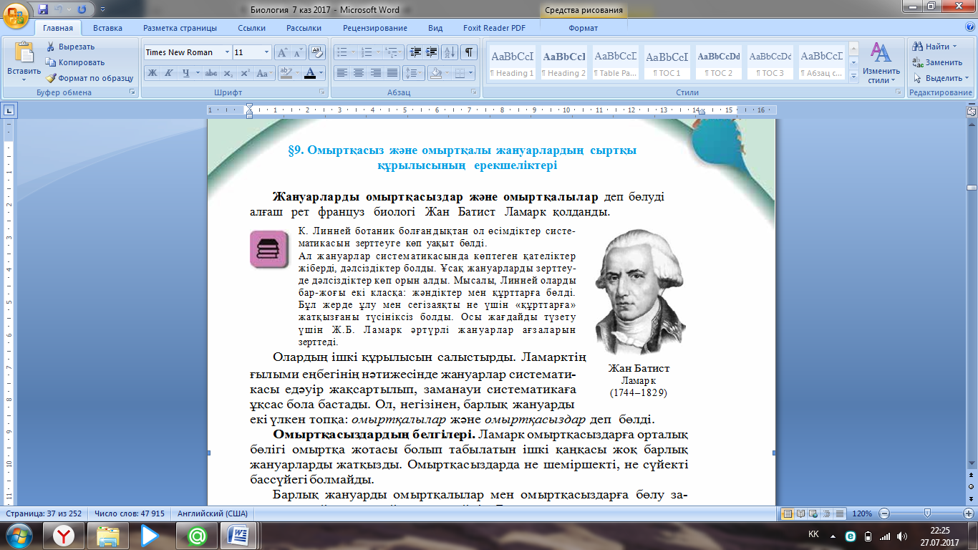
Task: Click Найти to find text
Action: [x=934, y=47]
